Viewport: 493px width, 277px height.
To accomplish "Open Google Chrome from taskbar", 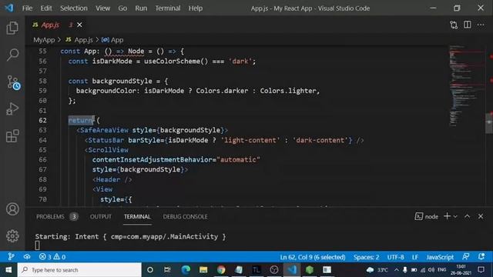I will [221, 270].
